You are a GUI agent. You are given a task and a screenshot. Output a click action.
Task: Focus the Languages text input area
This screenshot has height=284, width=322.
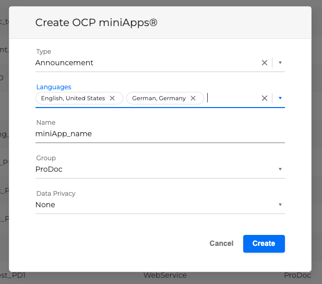(x=230, y=98)
